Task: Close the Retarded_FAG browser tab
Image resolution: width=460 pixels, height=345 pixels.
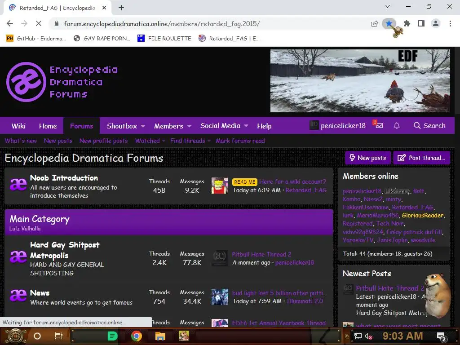Action: [104, 8]
